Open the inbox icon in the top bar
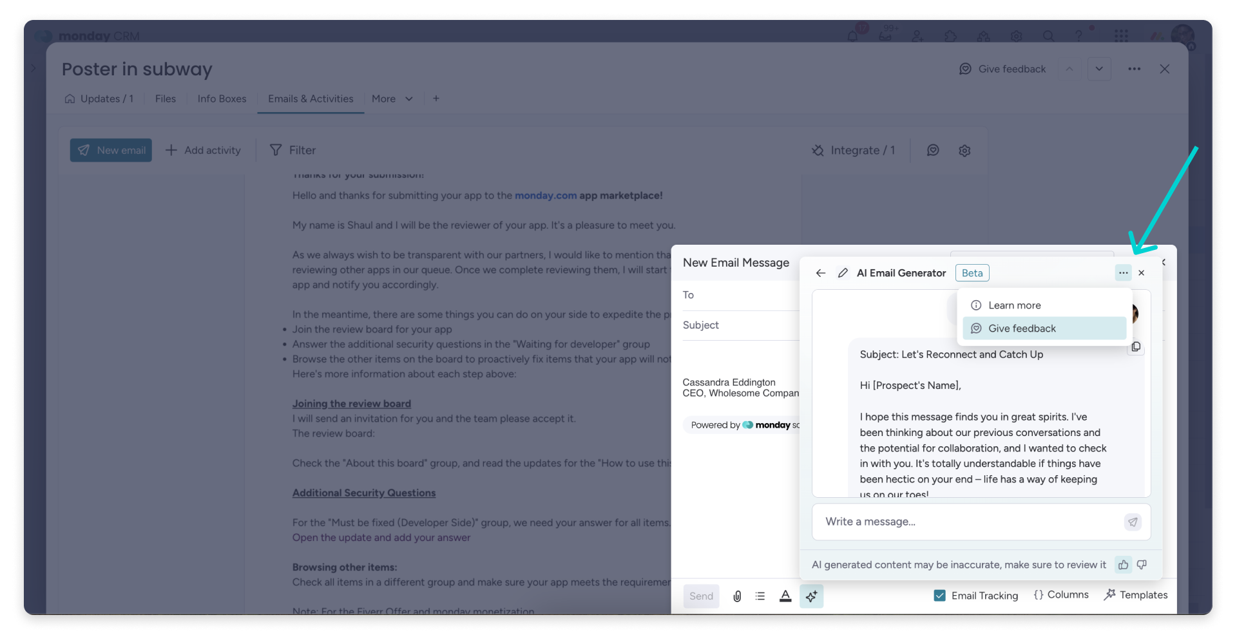 [885, 36]
